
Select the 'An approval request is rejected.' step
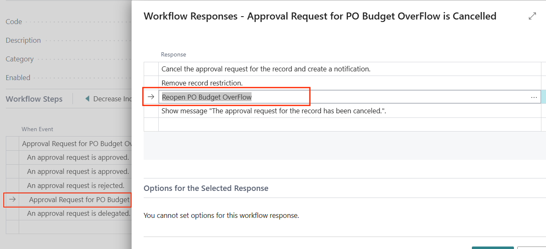(75, 186)
